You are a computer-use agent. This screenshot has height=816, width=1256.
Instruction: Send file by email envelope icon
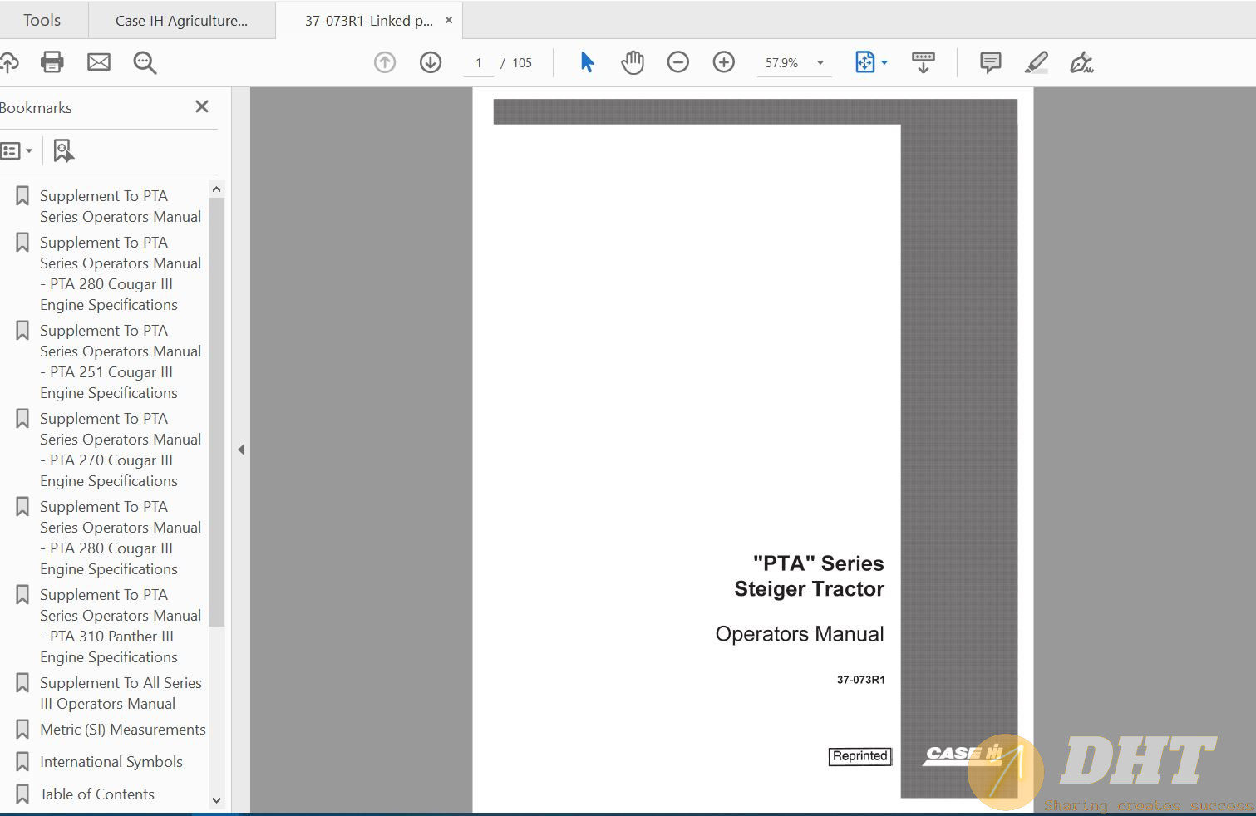tap(99, 62)
